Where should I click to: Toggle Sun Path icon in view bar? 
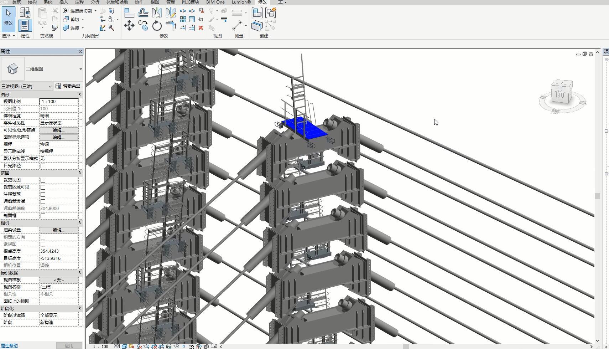[x=131, y=346]
